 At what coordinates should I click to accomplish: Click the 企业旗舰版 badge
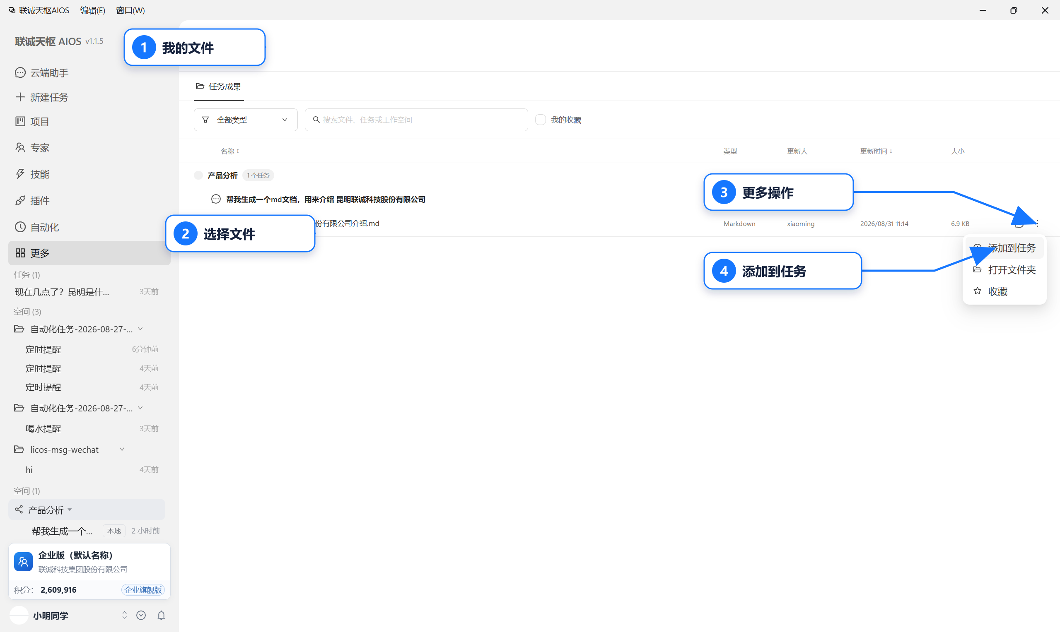143,590
